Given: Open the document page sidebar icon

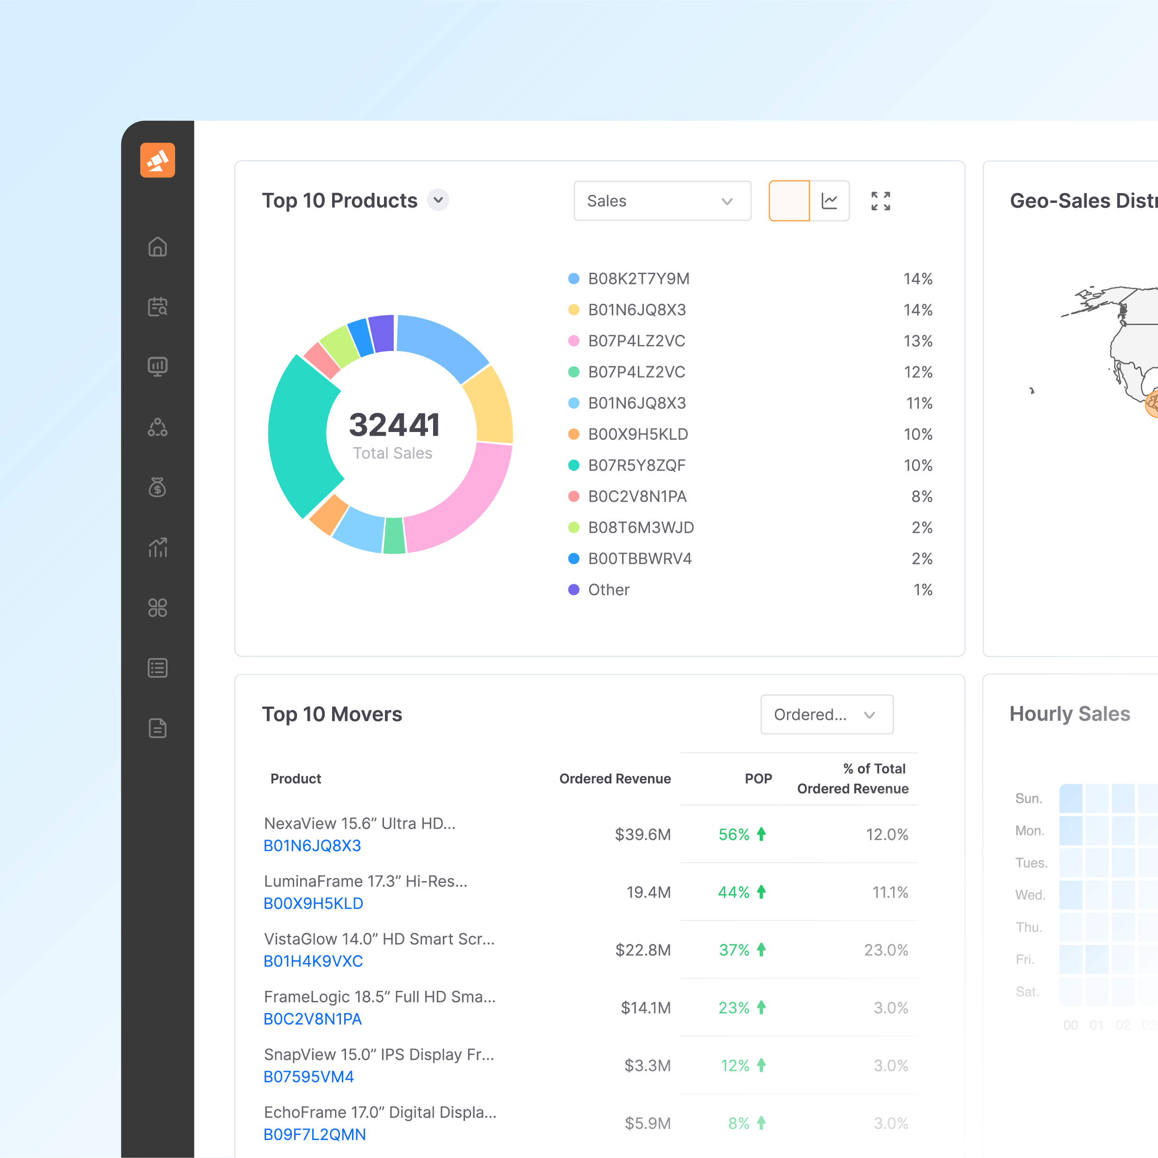Looking at the screenshot, I should point(157,728).
